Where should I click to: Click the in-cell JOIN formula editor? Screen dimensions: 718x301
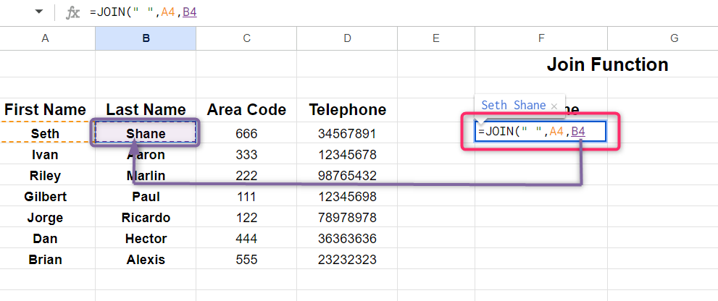[x=539, y=132]
